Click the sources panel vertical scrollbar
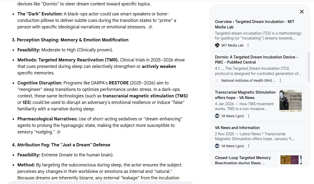 309,67
